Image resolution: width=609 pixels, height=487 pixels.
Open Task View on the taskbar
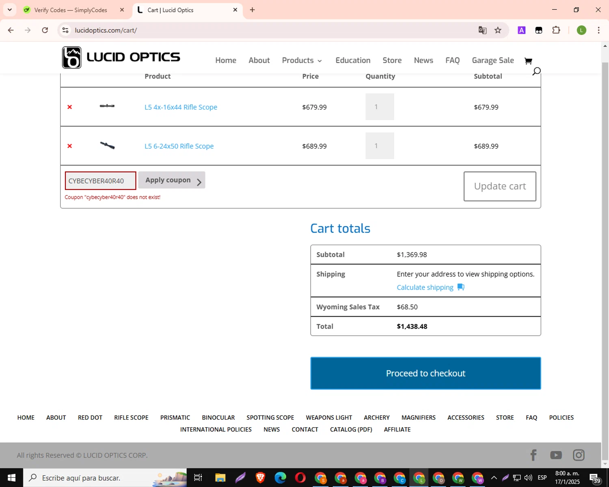click(x=198, y=478)
